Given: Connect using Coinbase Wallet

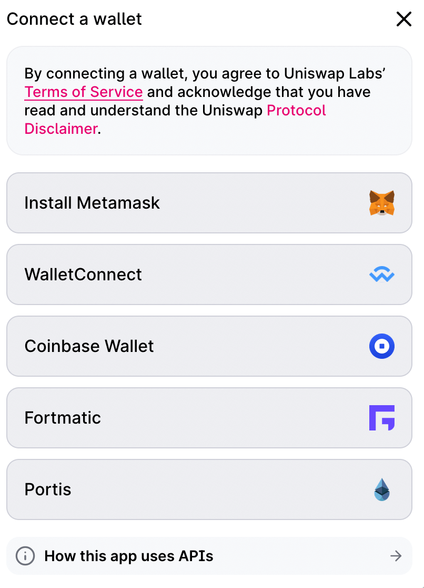Looking at the screenshot, I should [x=209, y=346].
